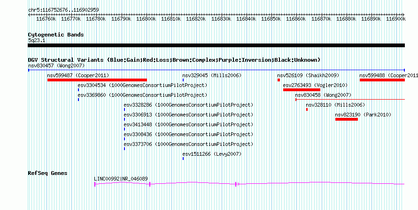Click the 5q23.1 band label
Viewport: 418px width, 210px height.
pos(37,41)
